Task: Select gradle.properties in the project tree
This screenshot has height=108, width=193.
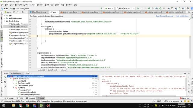Action: [17, 38]
